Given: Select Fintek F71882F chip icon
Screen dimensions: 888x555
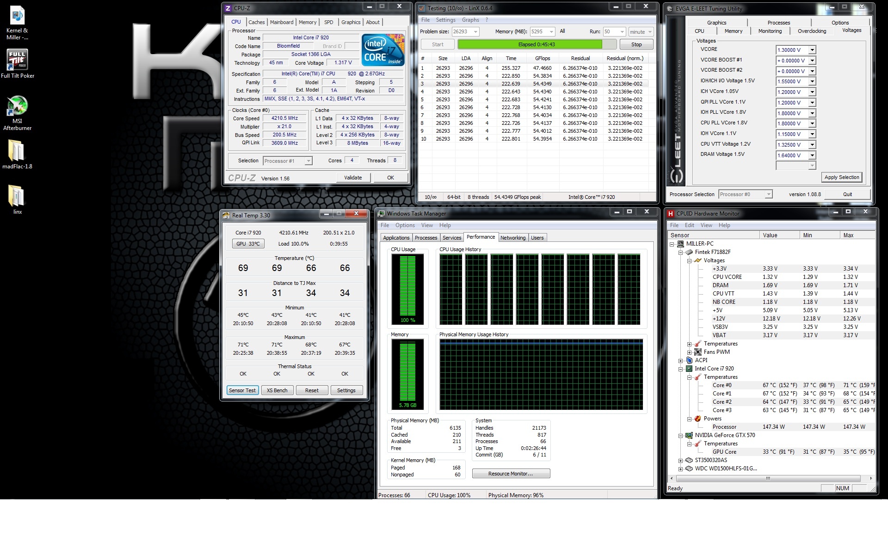Looking at the screenshot, I should (x=689, y=252).
